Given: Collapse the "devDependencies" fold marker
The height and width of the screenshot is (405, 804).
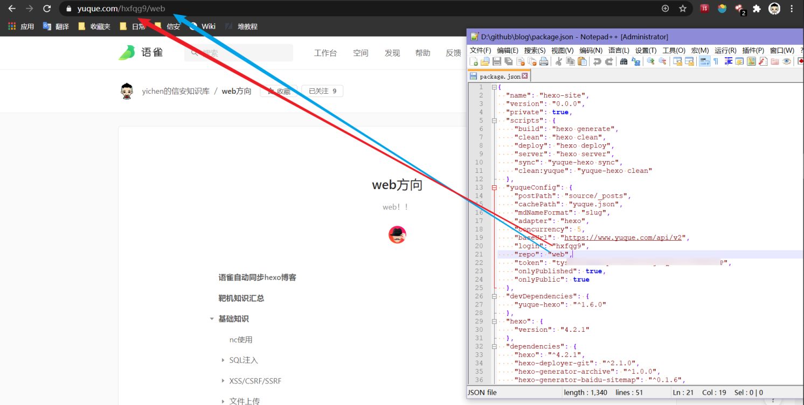Looking at the screenshot, I should pyautogui.click(x=494, y=296).
